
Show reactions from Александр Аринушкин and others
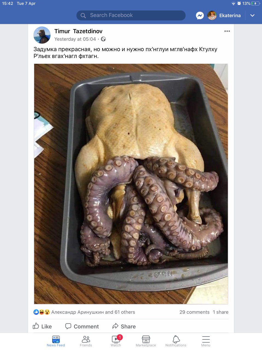point(84,312)
